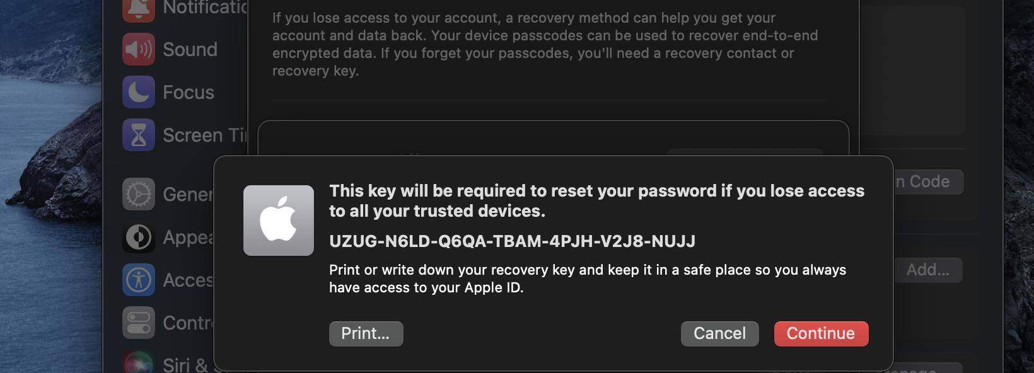Open the Accessibility icon
1034x373 pixels.
click(139, 280)
